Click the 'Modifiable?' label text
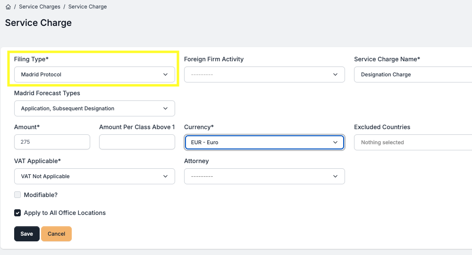Screen dimensions: 472x255 (x=41, y=195)
